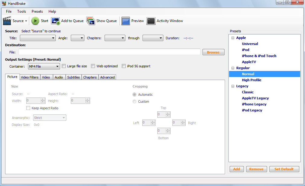Select the iPhone & iPod Touch preset
The height and width of the screenshot is (186, 305).
click(259, 56)
